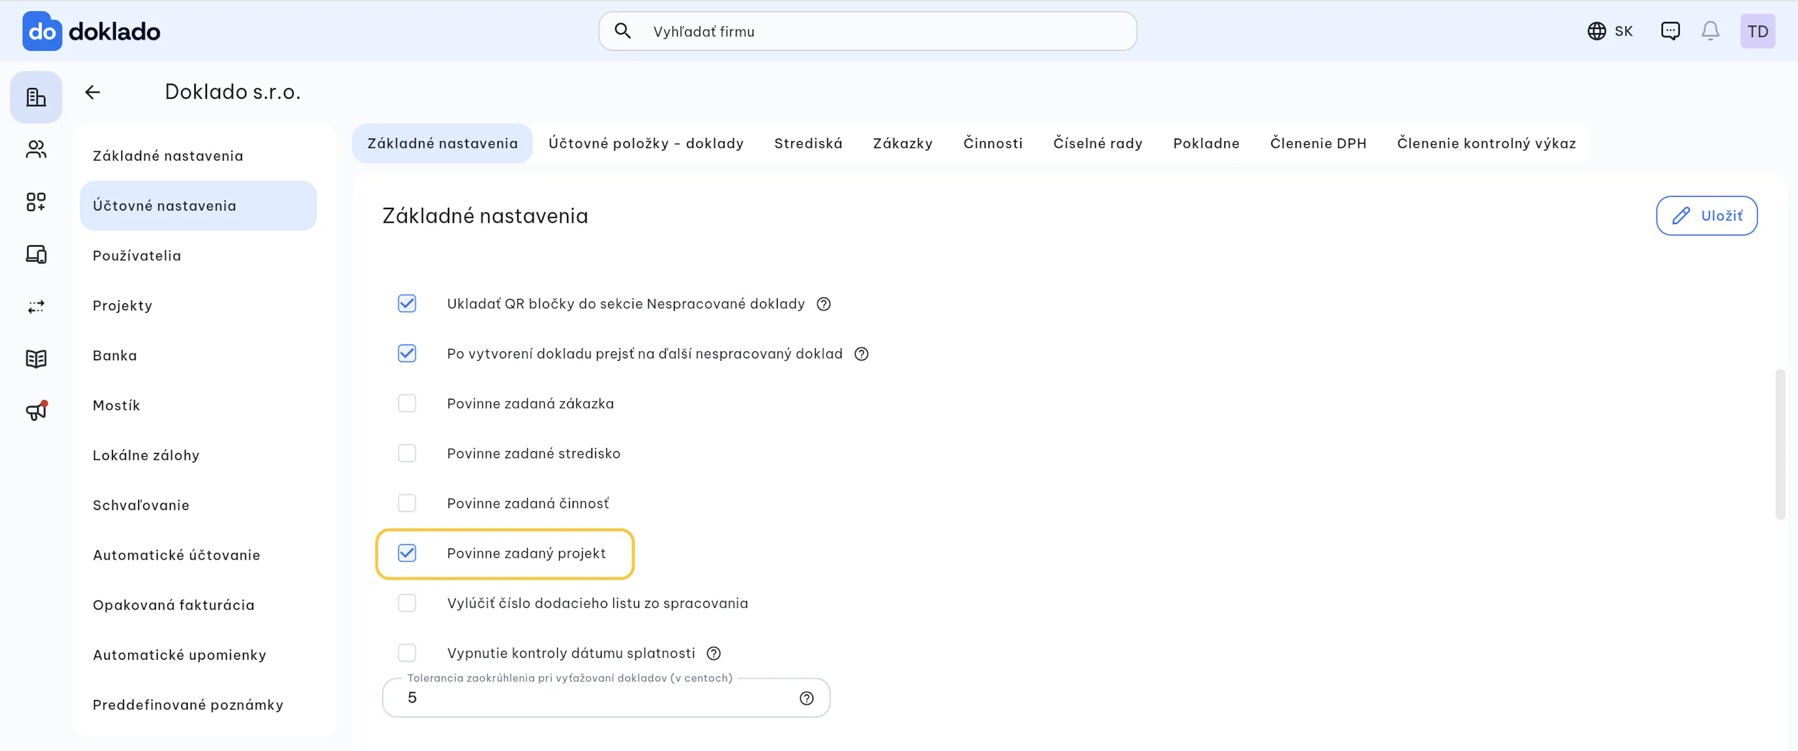Open the transfer arrows sidebar icon
1798x751 pixels.
click(37, 306)
